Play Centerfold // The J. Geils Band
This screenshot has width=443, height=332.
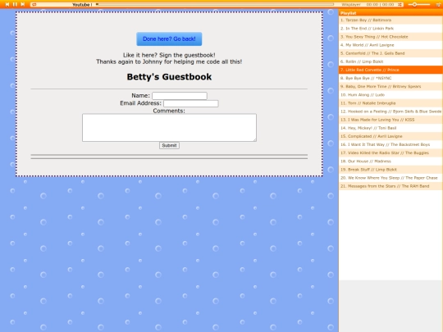pyautogui.click(x=390, y=53)
